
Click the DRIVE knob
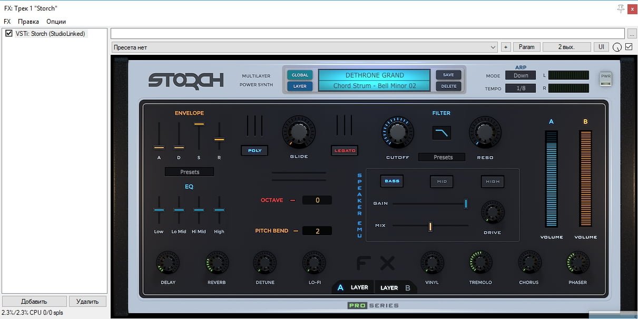(x=492, y=212)
